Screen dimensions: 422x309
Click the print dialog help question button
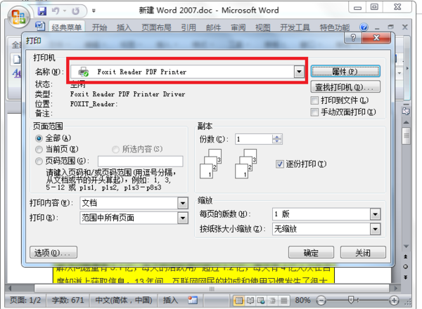pos(353,38)
